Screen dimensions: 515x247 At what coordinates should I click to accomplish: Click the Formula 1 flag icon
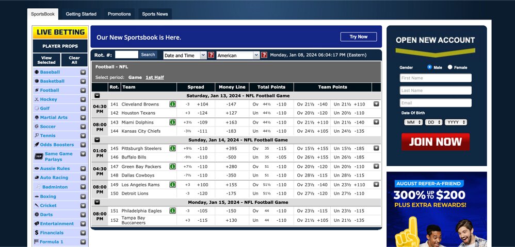(x=37, y=242)
